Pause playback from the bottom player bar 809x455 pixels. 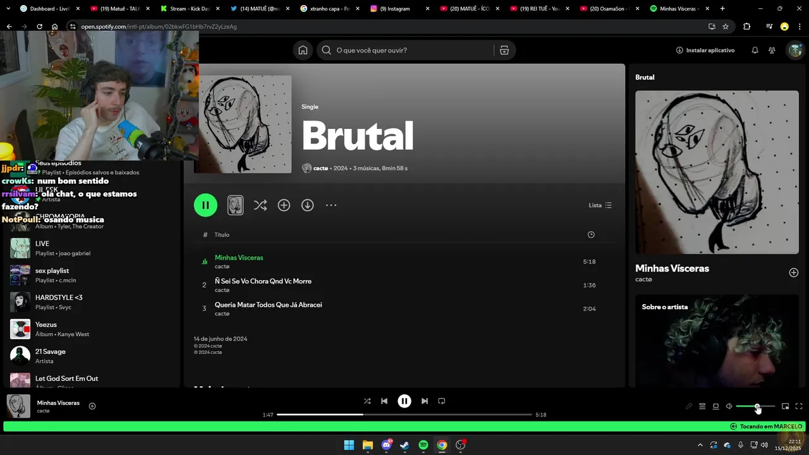coord(404,401)
